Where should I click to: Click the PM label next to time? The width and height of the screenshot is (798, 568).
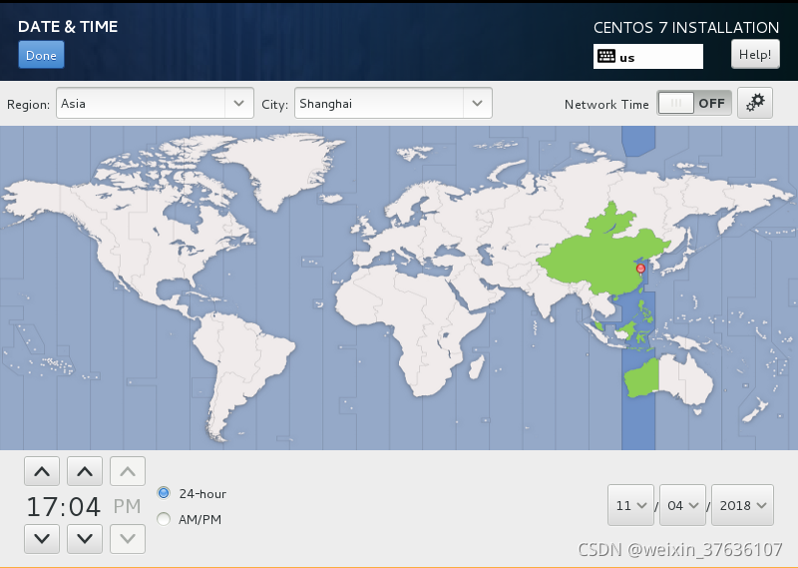127,506
